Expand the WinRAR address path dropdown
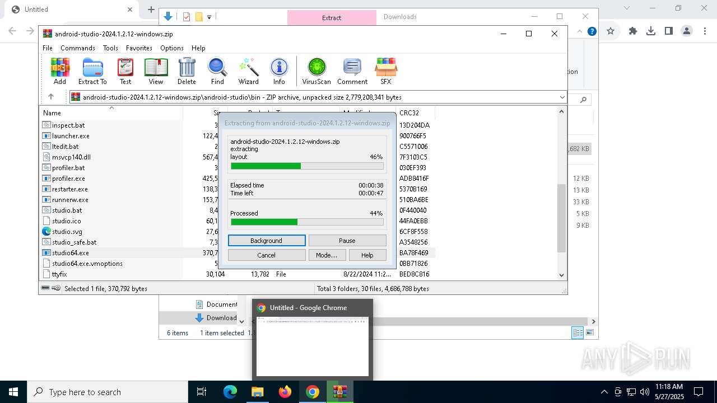Screen dimensions: 717x403 coord(562,97)
